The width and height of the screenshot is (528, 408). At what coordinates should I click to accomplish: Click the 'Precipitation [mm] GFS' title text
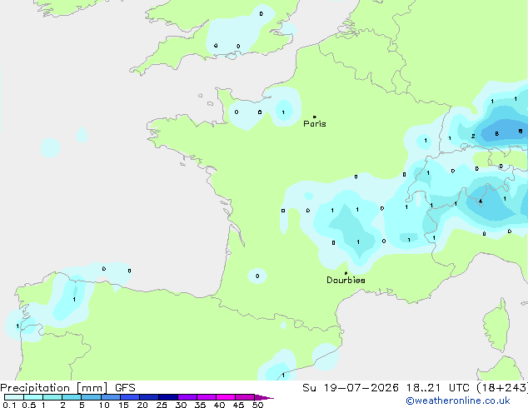pyautogui.click(x=67, y=388)
